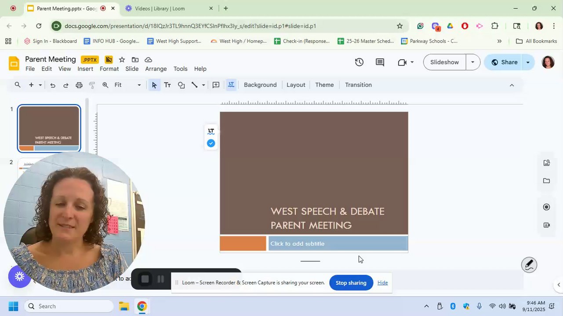Open comment history panel
Screen dimensions: 563x316
tap(380, 62)
